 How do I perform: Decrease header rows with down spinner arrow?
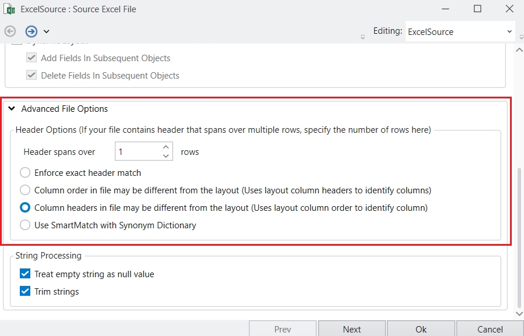point(166,156)
